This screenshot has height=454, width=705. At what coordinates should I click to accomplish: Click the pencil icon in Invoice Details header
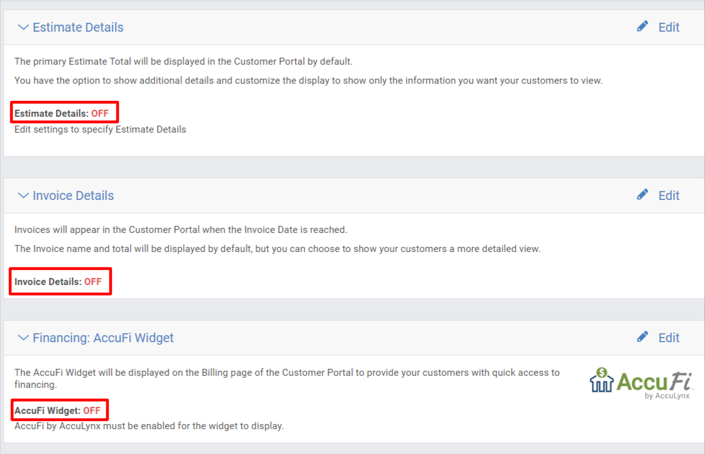click(643, 195)
